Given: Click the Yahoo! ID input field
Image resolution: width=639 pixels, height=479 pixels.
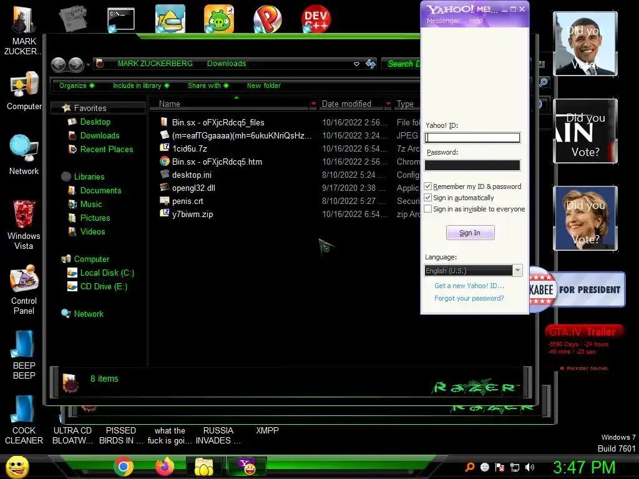Looking at the screenshot, I should [472, 138].
